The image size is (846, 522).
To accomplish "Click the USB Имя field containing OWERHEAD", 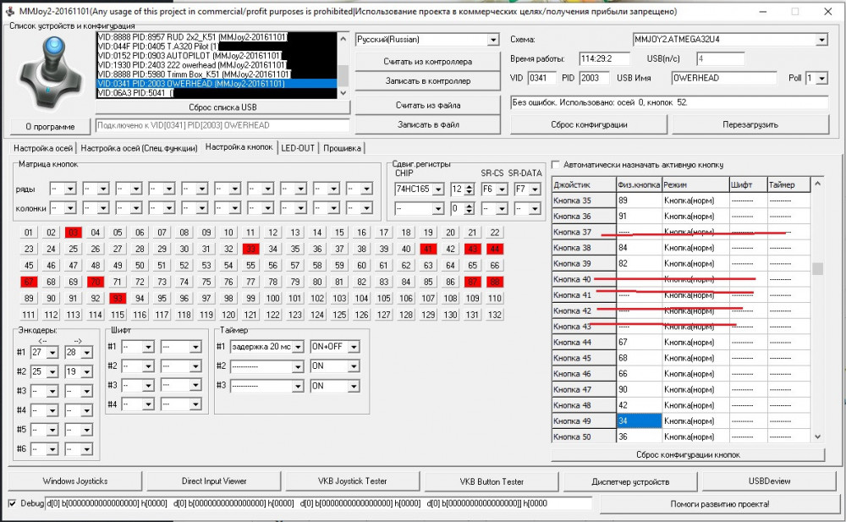I will pos(723,78).
